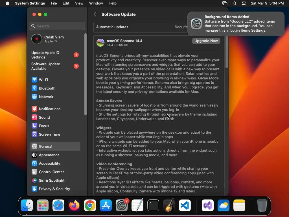Screen dimensions: 289x217
Task: Click 'macOS Sonoma 14.4' title text
Action: click(124, 41)
